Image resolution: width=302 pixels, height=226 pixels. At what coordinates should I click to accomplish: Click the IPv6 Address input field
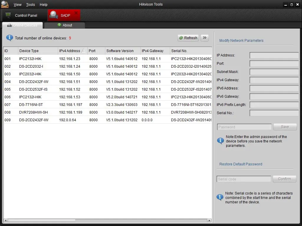tap(274, 88)
